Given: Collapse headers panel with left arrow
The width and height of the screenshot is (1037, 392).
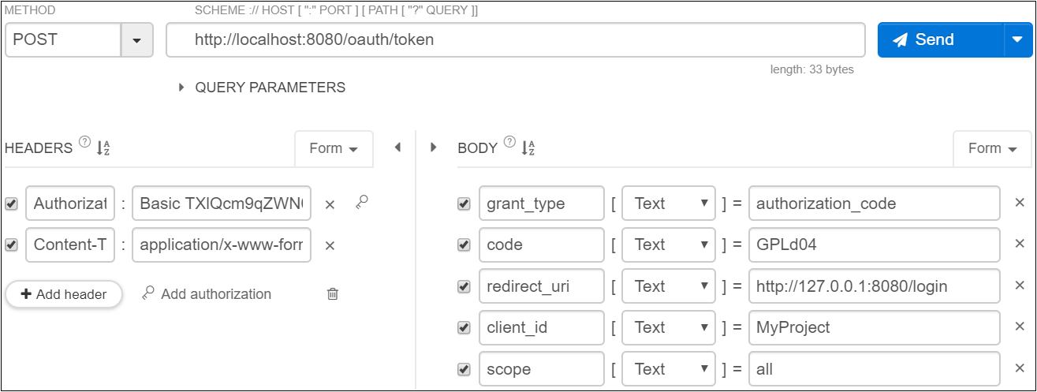Looking at the screenshot, I should pos(397,147).
